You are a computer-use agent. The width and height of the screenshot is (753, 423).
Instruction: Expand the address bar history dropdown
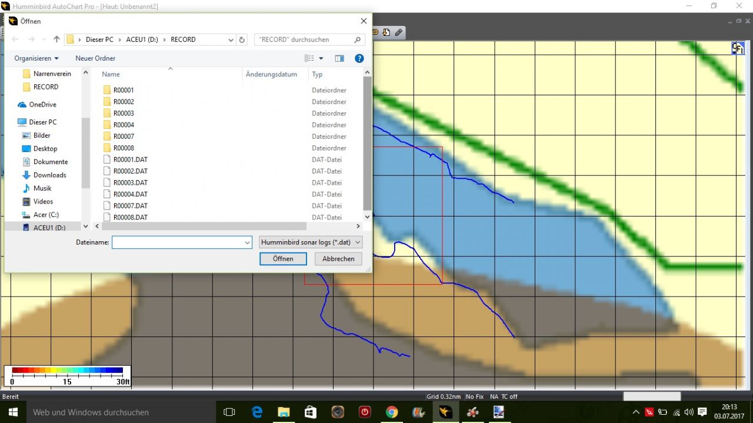click(231, 39)
